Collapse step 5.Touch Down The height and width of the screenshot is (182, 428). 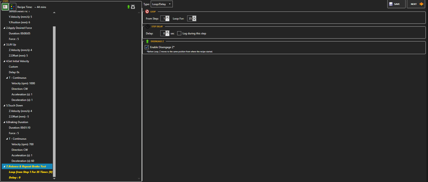click(4, 106)
